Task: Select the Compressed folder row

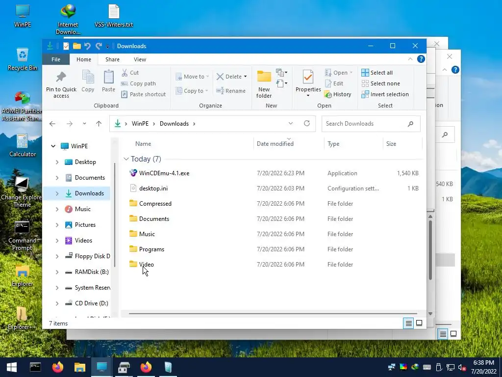Action: coord(273,204)
